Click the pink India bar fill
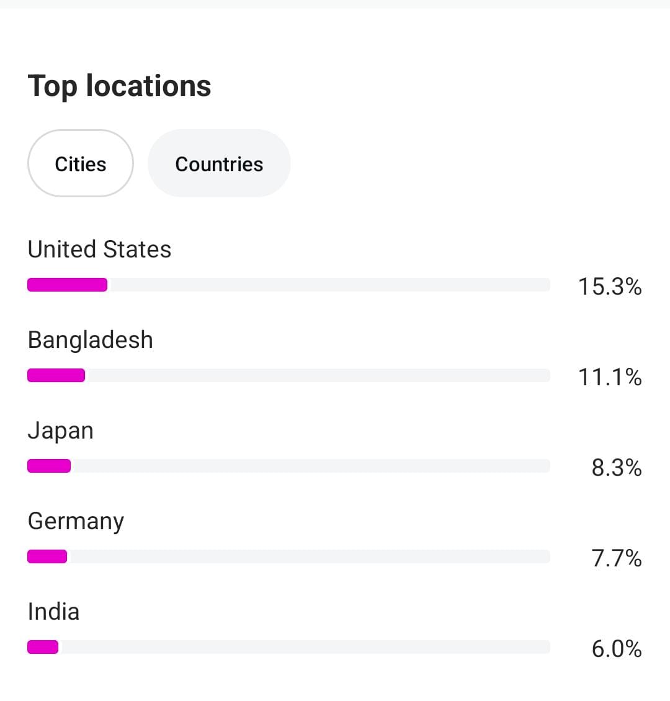670x701 pixels. click(43, 647)
